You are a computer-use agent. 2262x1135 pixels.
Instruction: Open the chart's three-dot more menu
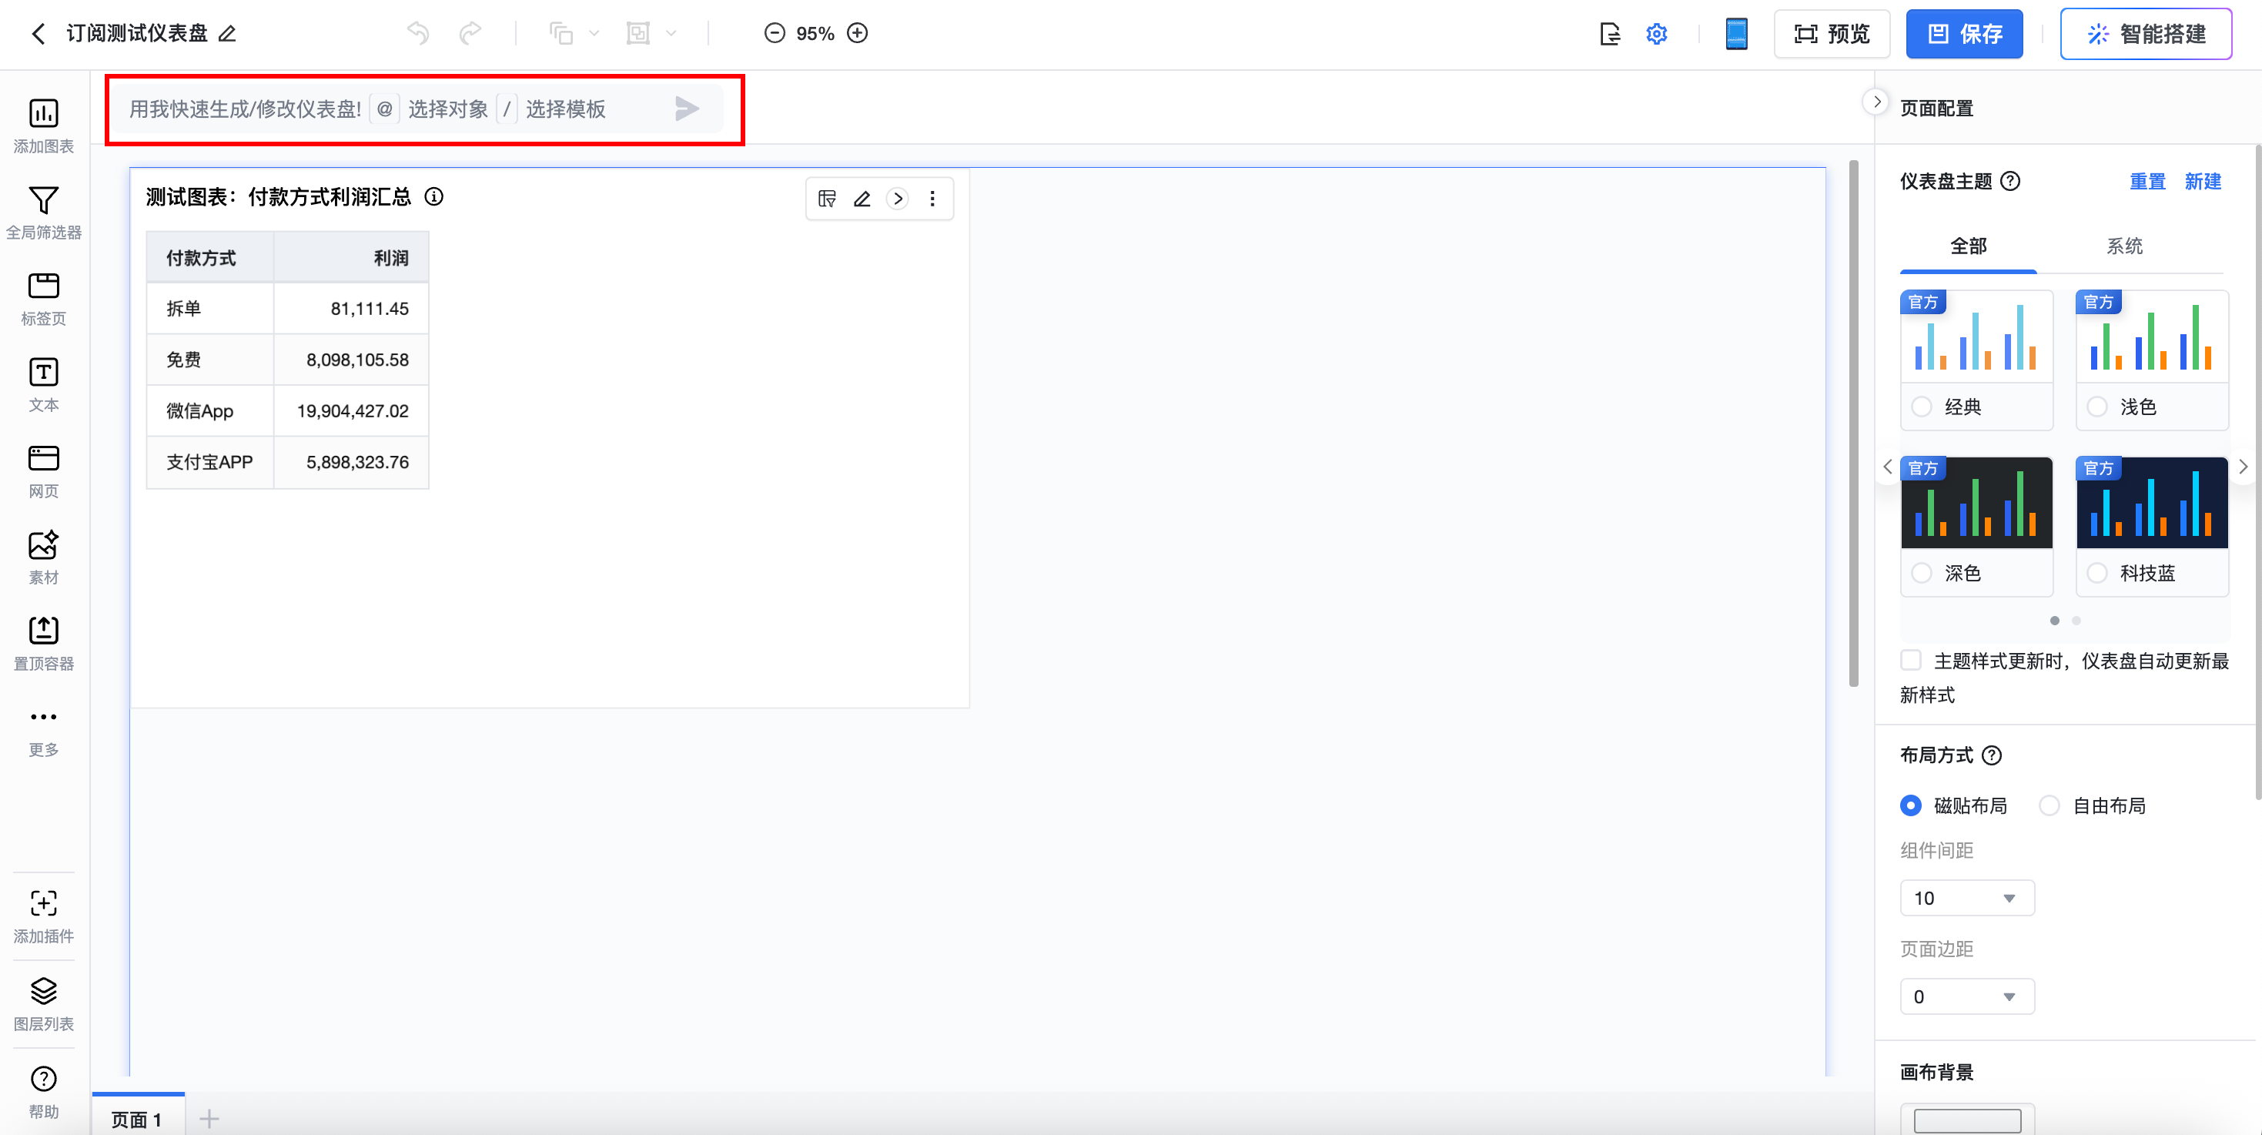click(932, 199)
